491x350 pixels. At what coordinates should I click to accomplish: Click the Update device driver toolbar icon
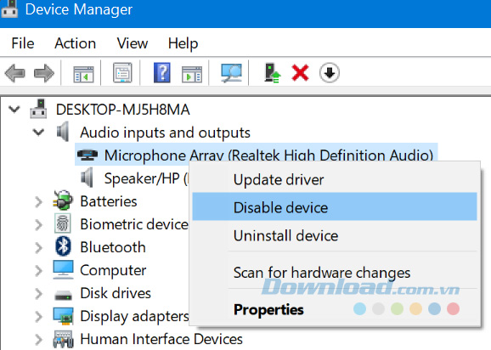(x=272, y=73)
